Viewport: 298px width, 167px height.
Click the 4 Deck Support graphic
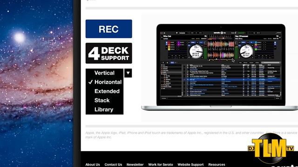[108, 53]
